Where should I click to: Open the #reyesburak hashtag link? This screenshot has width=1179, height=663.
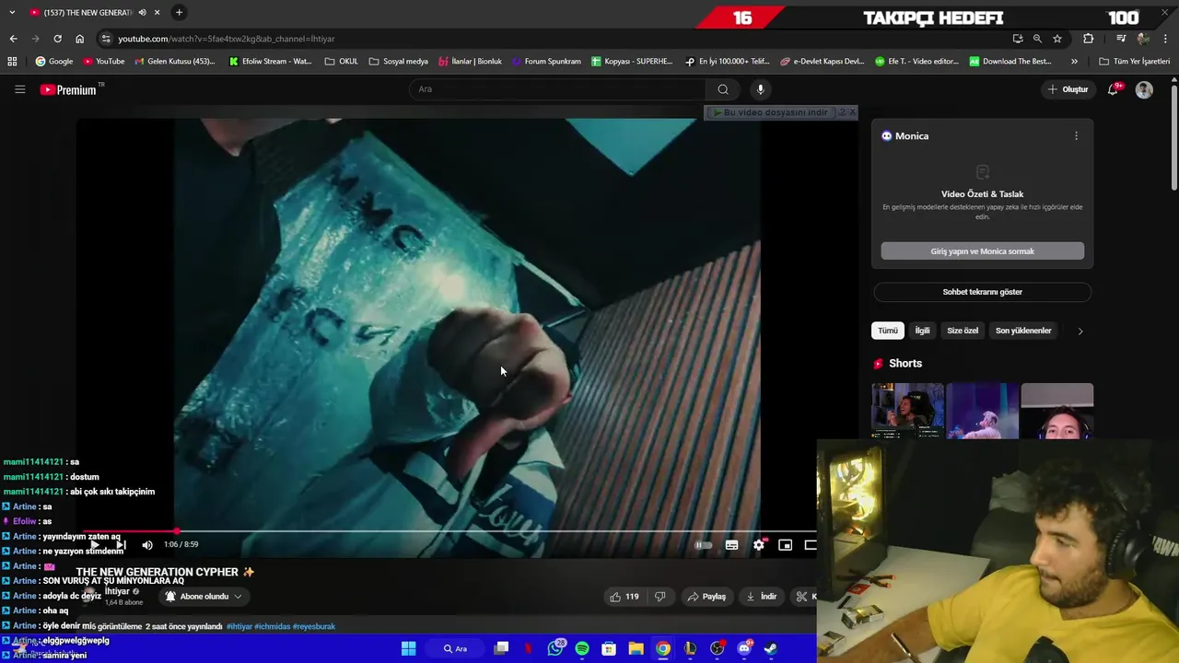[x=313, y=626]
